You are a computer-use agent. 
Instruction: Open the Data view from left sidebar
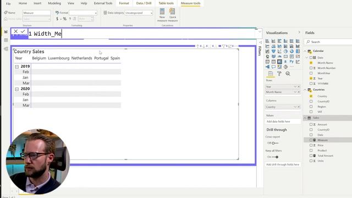point(6,40)
